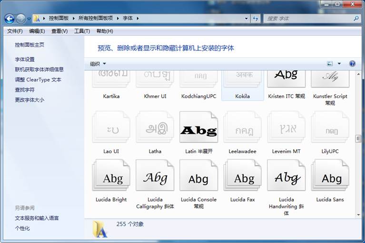Open the view options dropdown arrow
The width and height of the screenshot is (365, 243).
pos(339,64)
